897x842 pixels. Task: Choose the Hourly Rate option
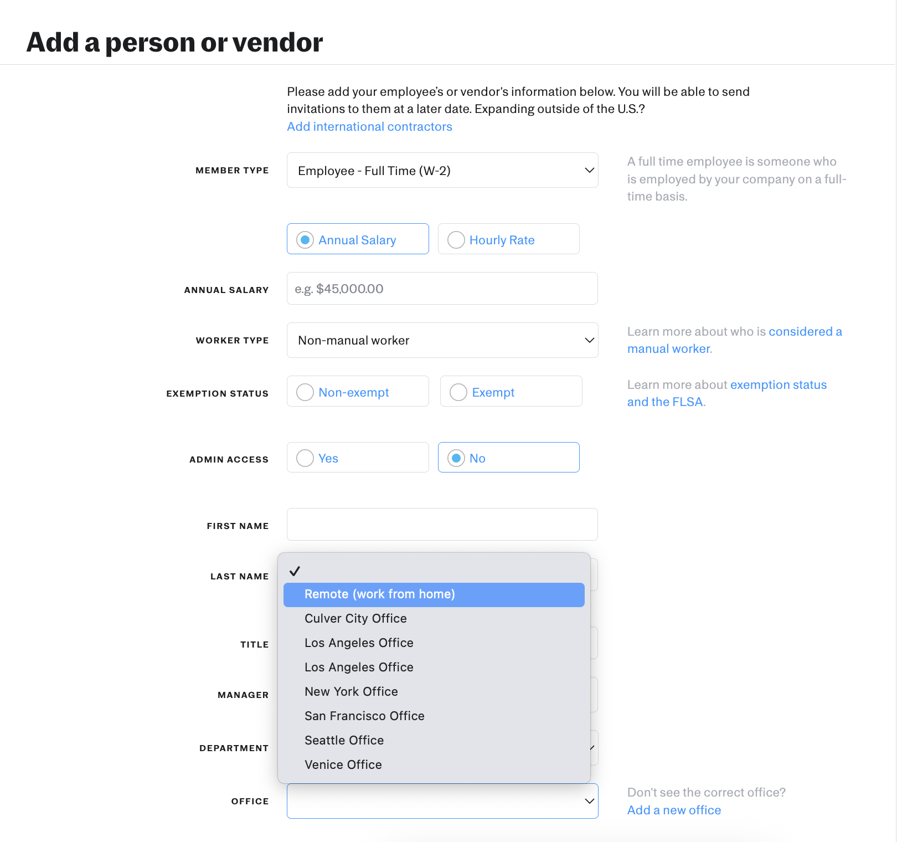[x=456, y=240]
